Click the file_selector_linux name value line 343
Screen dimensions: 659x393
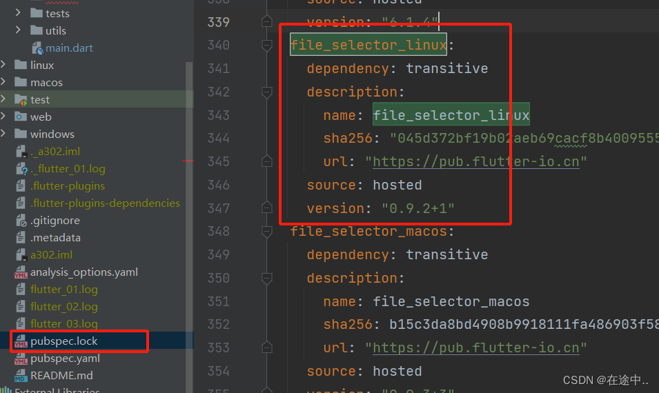(451, 115)
